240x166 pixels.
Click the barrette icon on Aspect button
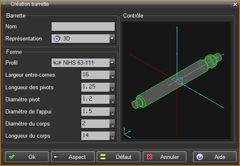57,157
